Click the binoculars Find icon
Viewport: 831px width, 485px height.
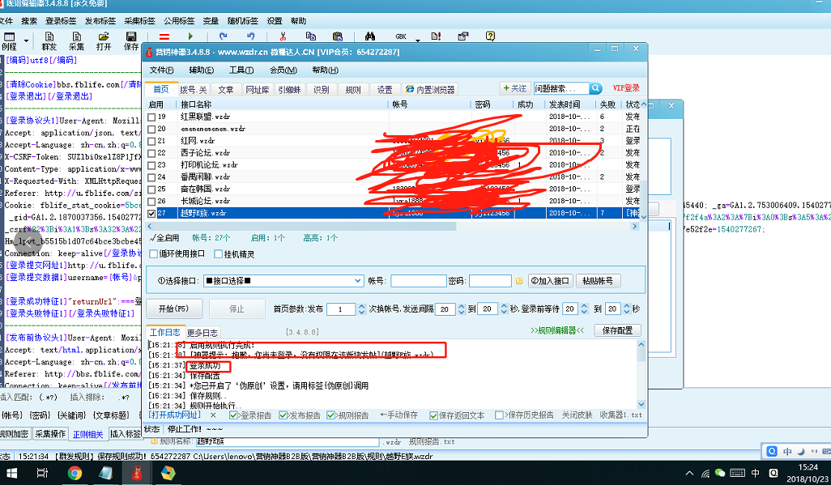pyautogui.click(x=371, y=36)
